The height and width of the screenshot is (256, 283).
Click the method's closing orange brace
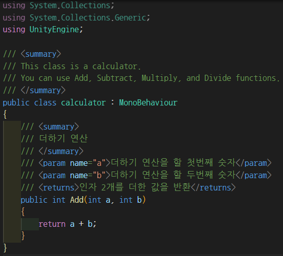pyautogui.click(x=23, y=236)
